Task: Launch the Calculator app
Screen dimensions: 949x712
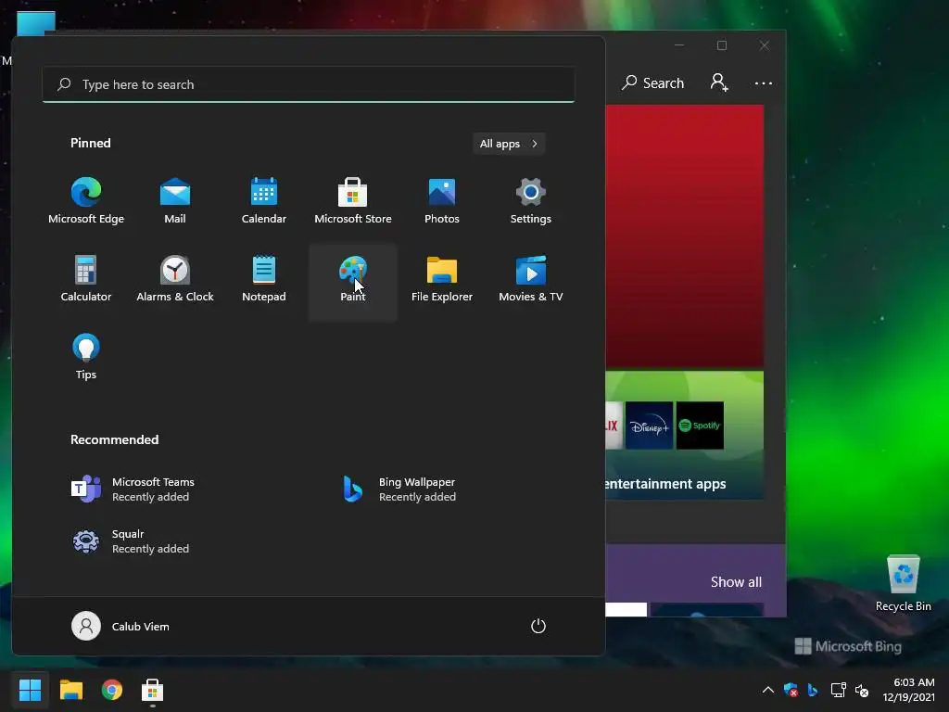Action: point(86,280)
